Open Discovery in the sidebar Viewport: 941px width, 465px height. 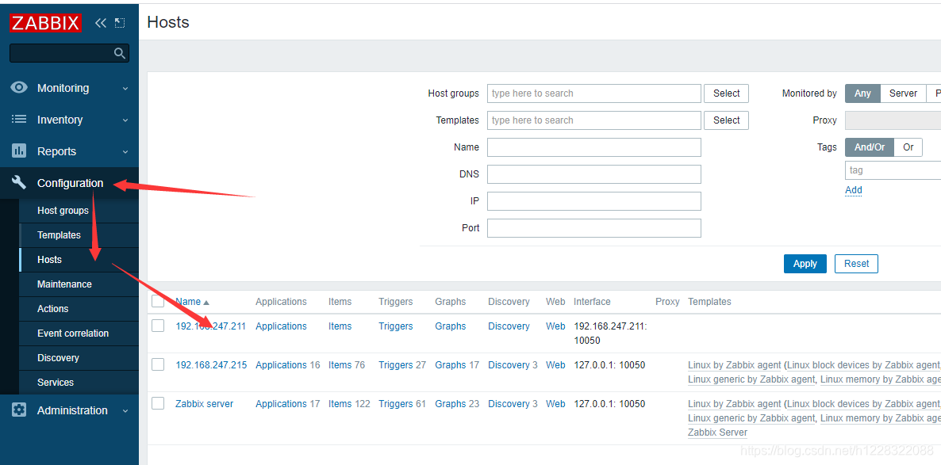click(58, 358)
